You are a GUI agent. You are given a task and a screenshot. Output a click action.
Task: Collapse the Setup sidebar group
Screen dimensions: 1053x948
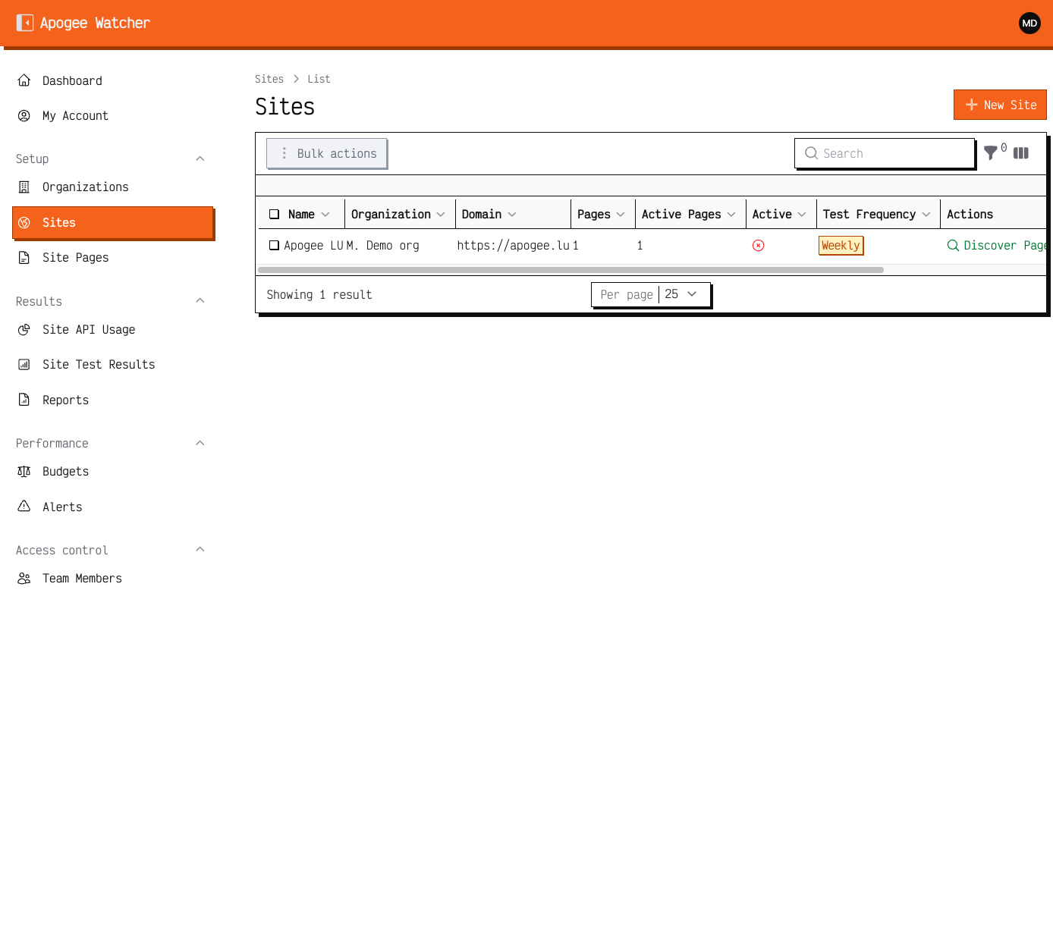[x=200, y=159]
